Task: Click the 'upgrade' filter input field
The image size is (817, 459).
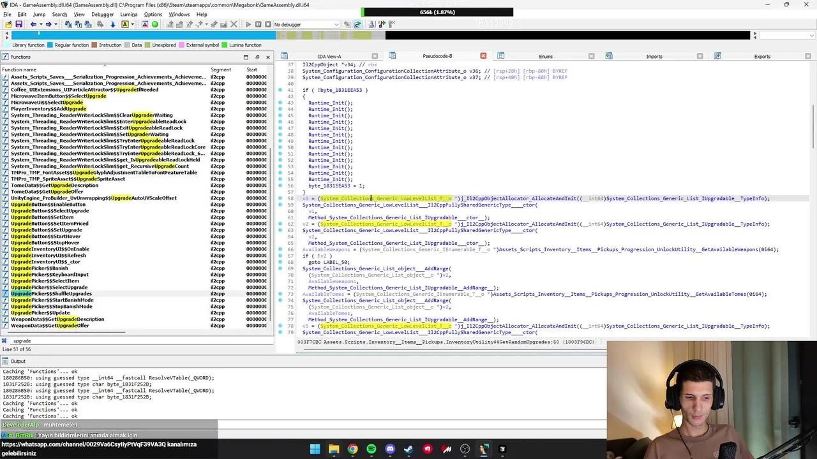Action: click(140, 340)
